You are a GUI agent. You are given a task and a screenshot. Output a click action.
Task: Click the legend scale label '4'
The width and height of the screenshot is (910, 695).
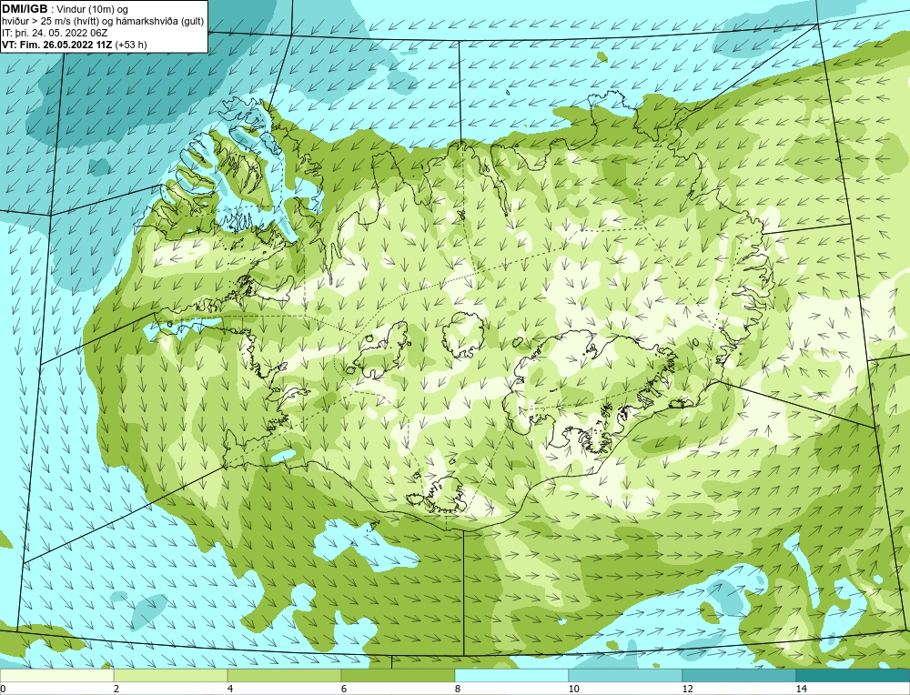[230, 689]
